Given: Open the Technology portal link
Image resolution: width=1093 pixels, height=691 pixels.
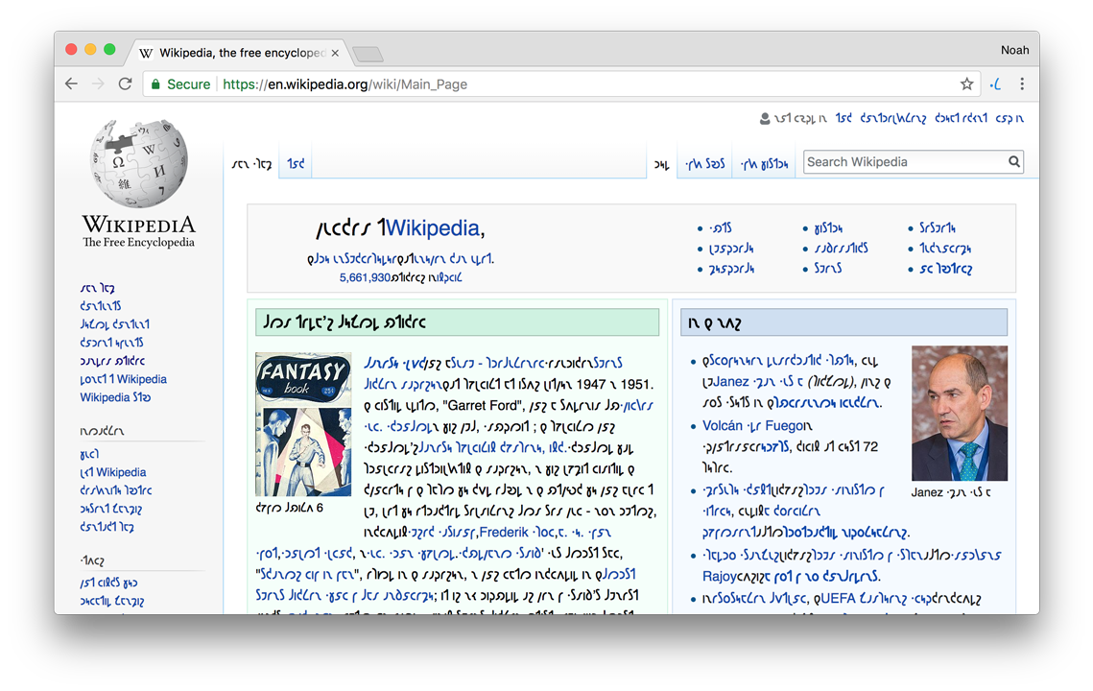Looking at the screenshot, I should pyautogui.click(x=944, y=249).
